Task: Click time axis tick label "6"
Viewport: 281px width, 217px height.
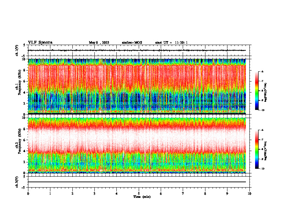Action: coord(161,194)
